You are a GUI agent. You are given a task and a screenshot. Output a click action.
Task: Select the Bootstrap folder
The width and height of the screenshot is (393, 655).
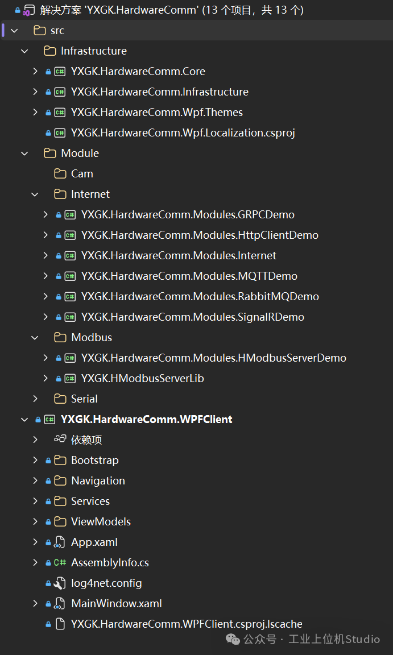click(95, 461)
